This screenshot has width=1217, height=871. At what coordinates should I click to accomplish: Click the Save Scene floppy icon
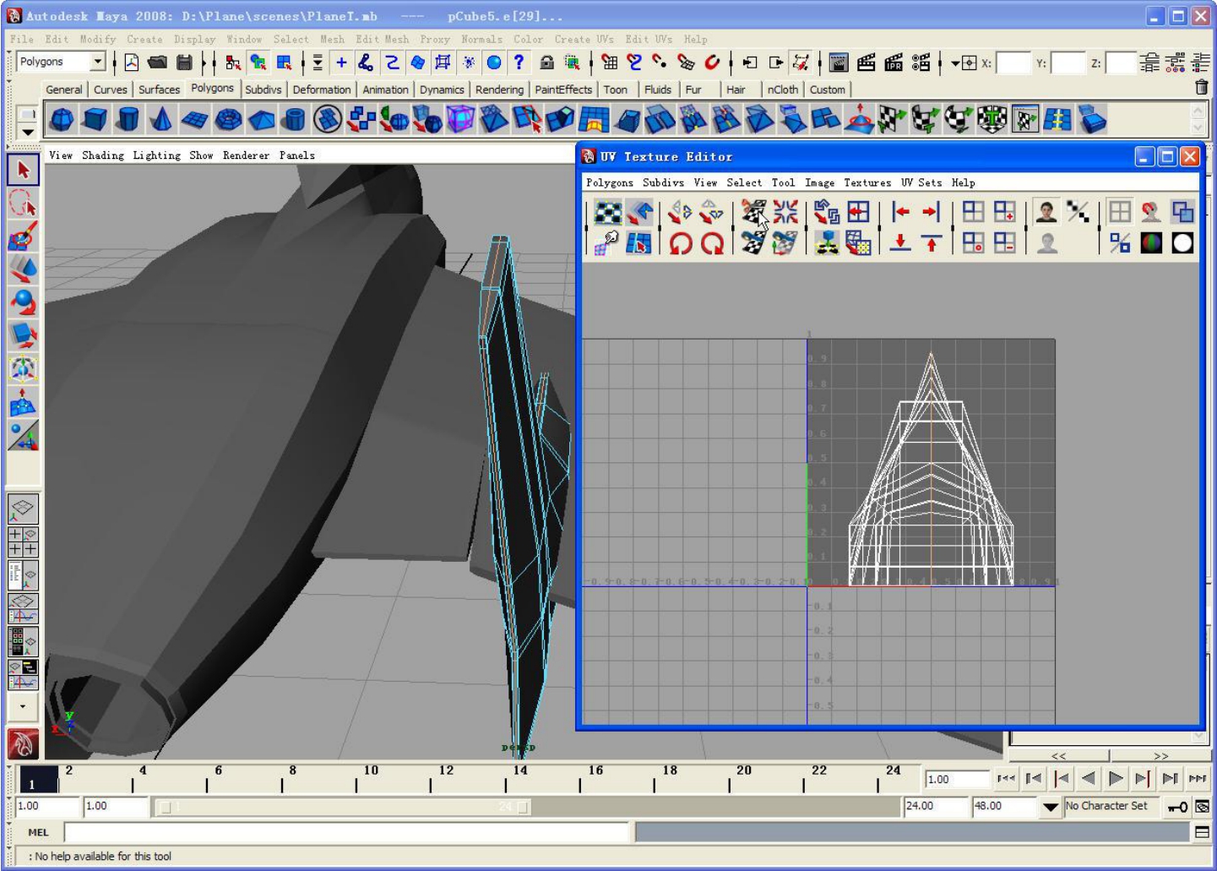tap(184, 63)
